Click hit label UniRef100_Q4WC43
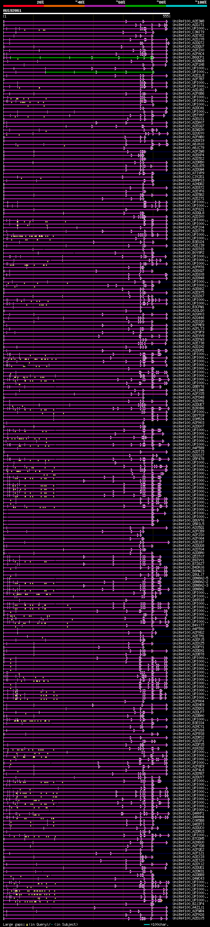 pyautogui.click(x=188, y=878)
